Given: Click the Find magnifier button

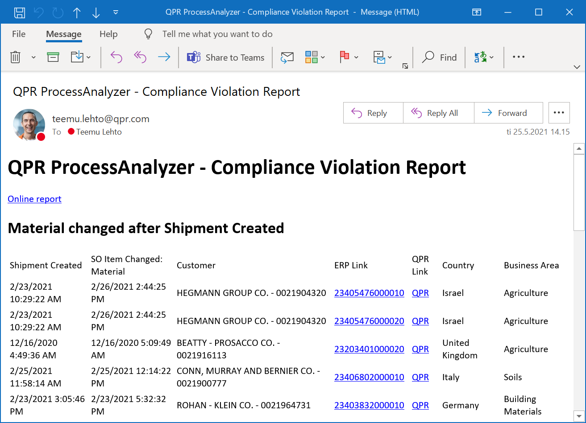Looking at the screenshot, I should 440,57.
